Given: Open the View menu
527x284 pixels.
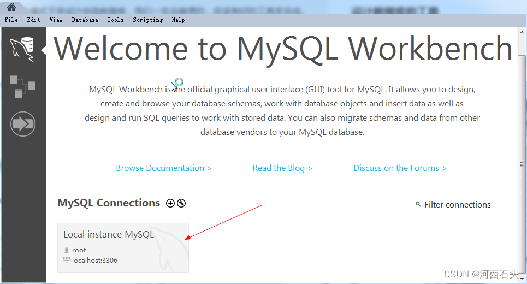Looking at the screenshot, I should pyautogui.click(x=56, y=20).
